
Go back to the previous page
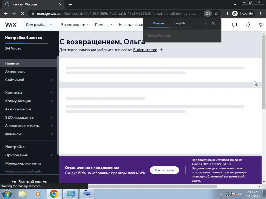pos(6,13)
